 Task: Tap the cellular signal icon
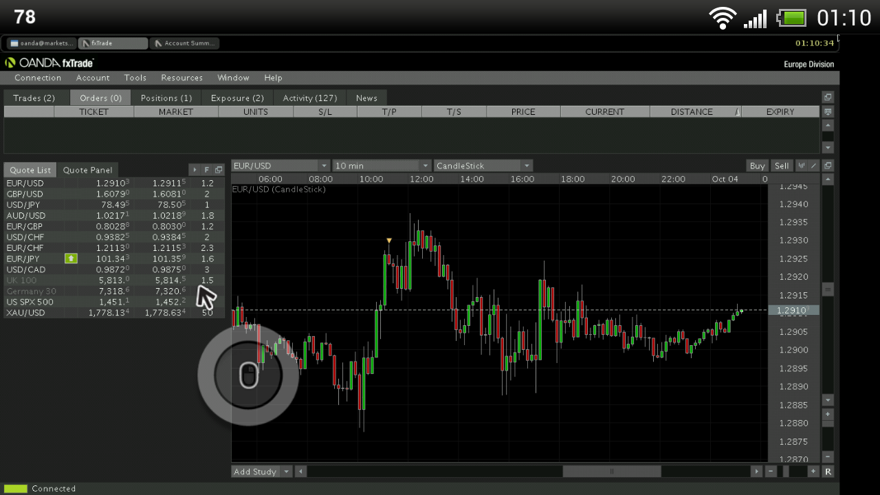pos(755,18)
